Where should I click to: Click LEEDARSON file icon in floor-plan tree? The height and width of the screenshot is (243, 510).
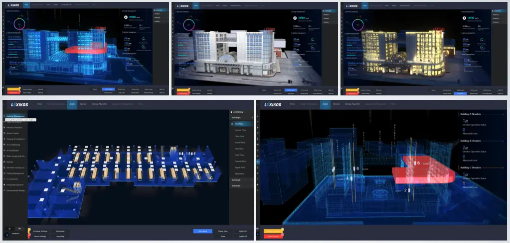click(x=231, y=112)
